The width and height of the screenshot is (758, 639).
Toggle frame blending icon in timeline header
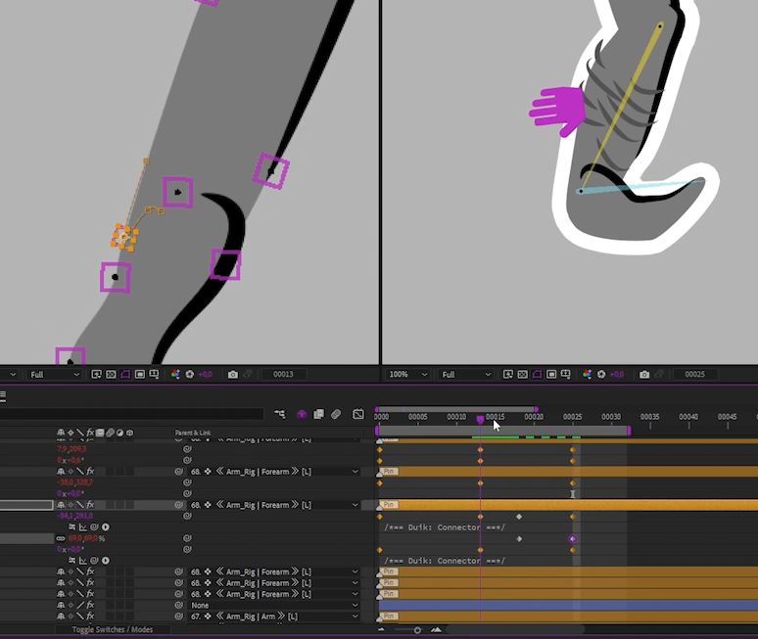319,415
